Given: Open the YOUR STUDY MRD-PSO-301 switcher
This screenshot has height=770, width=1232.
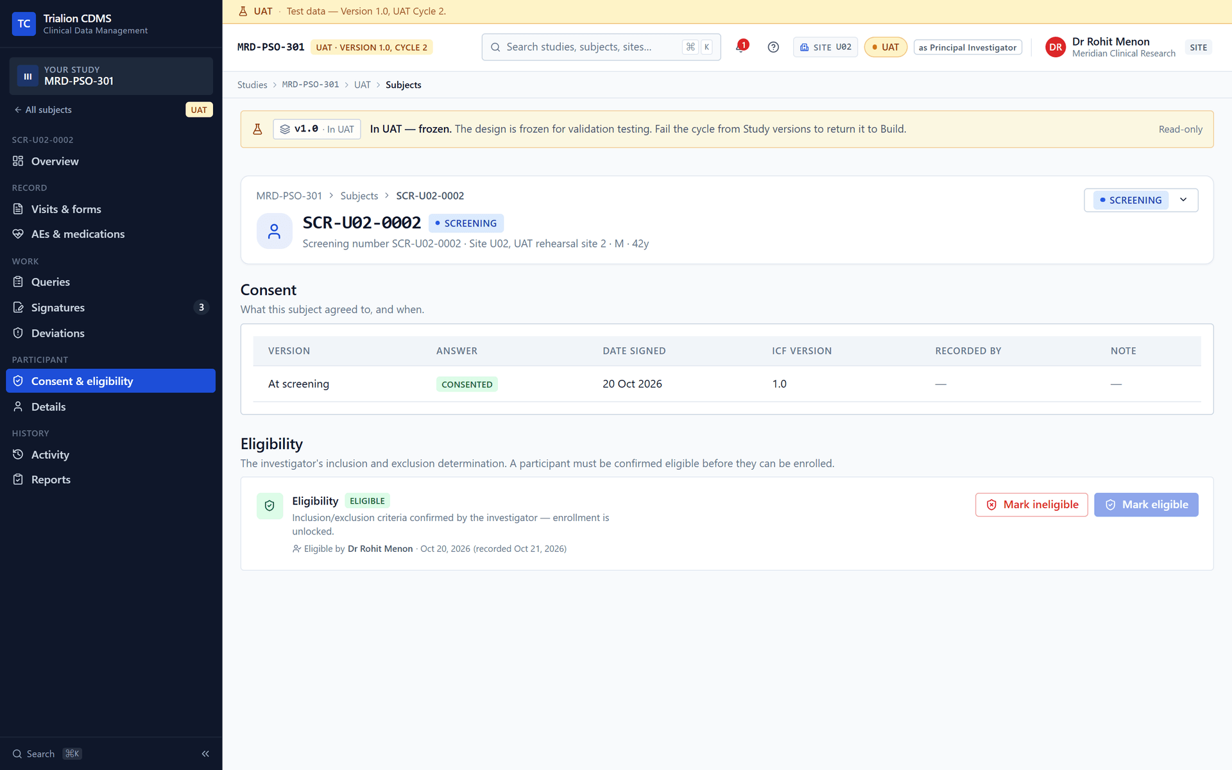Looking at the screenshot, I should pyautogui.click(x=110, y=76).
